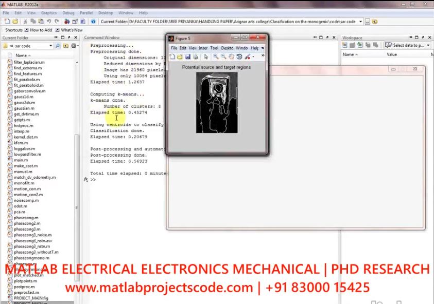Open the gear actions menu in Current Folder
Image resolution: width=434 pixels, height=304 pixels.
point(74,46)
